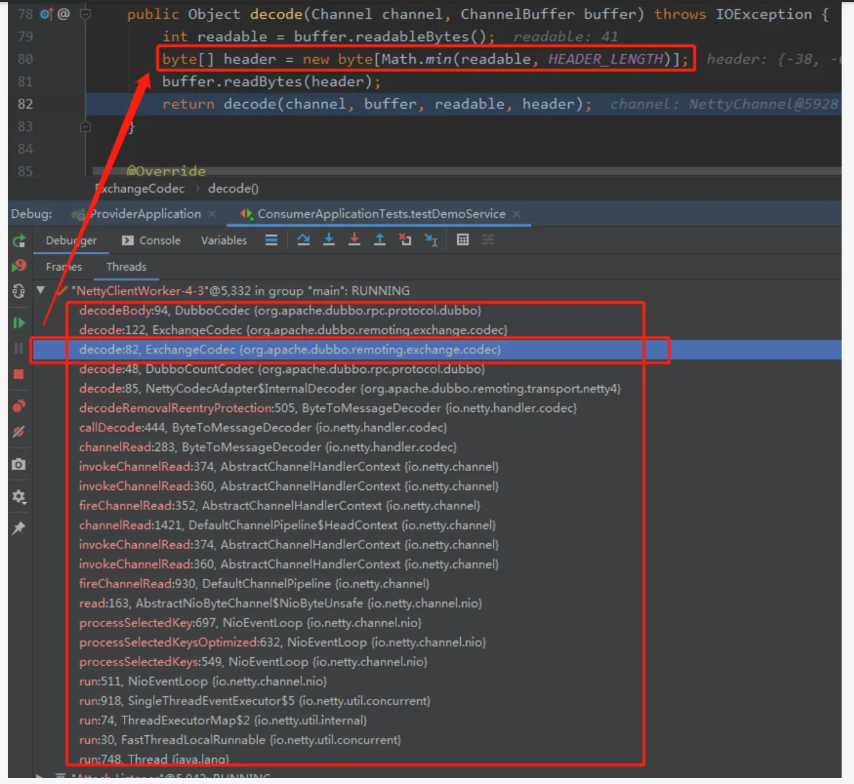854x784 pixels.
Task: Open debugger settings gear
Action: pyautogui.click(x=19, y=497)
